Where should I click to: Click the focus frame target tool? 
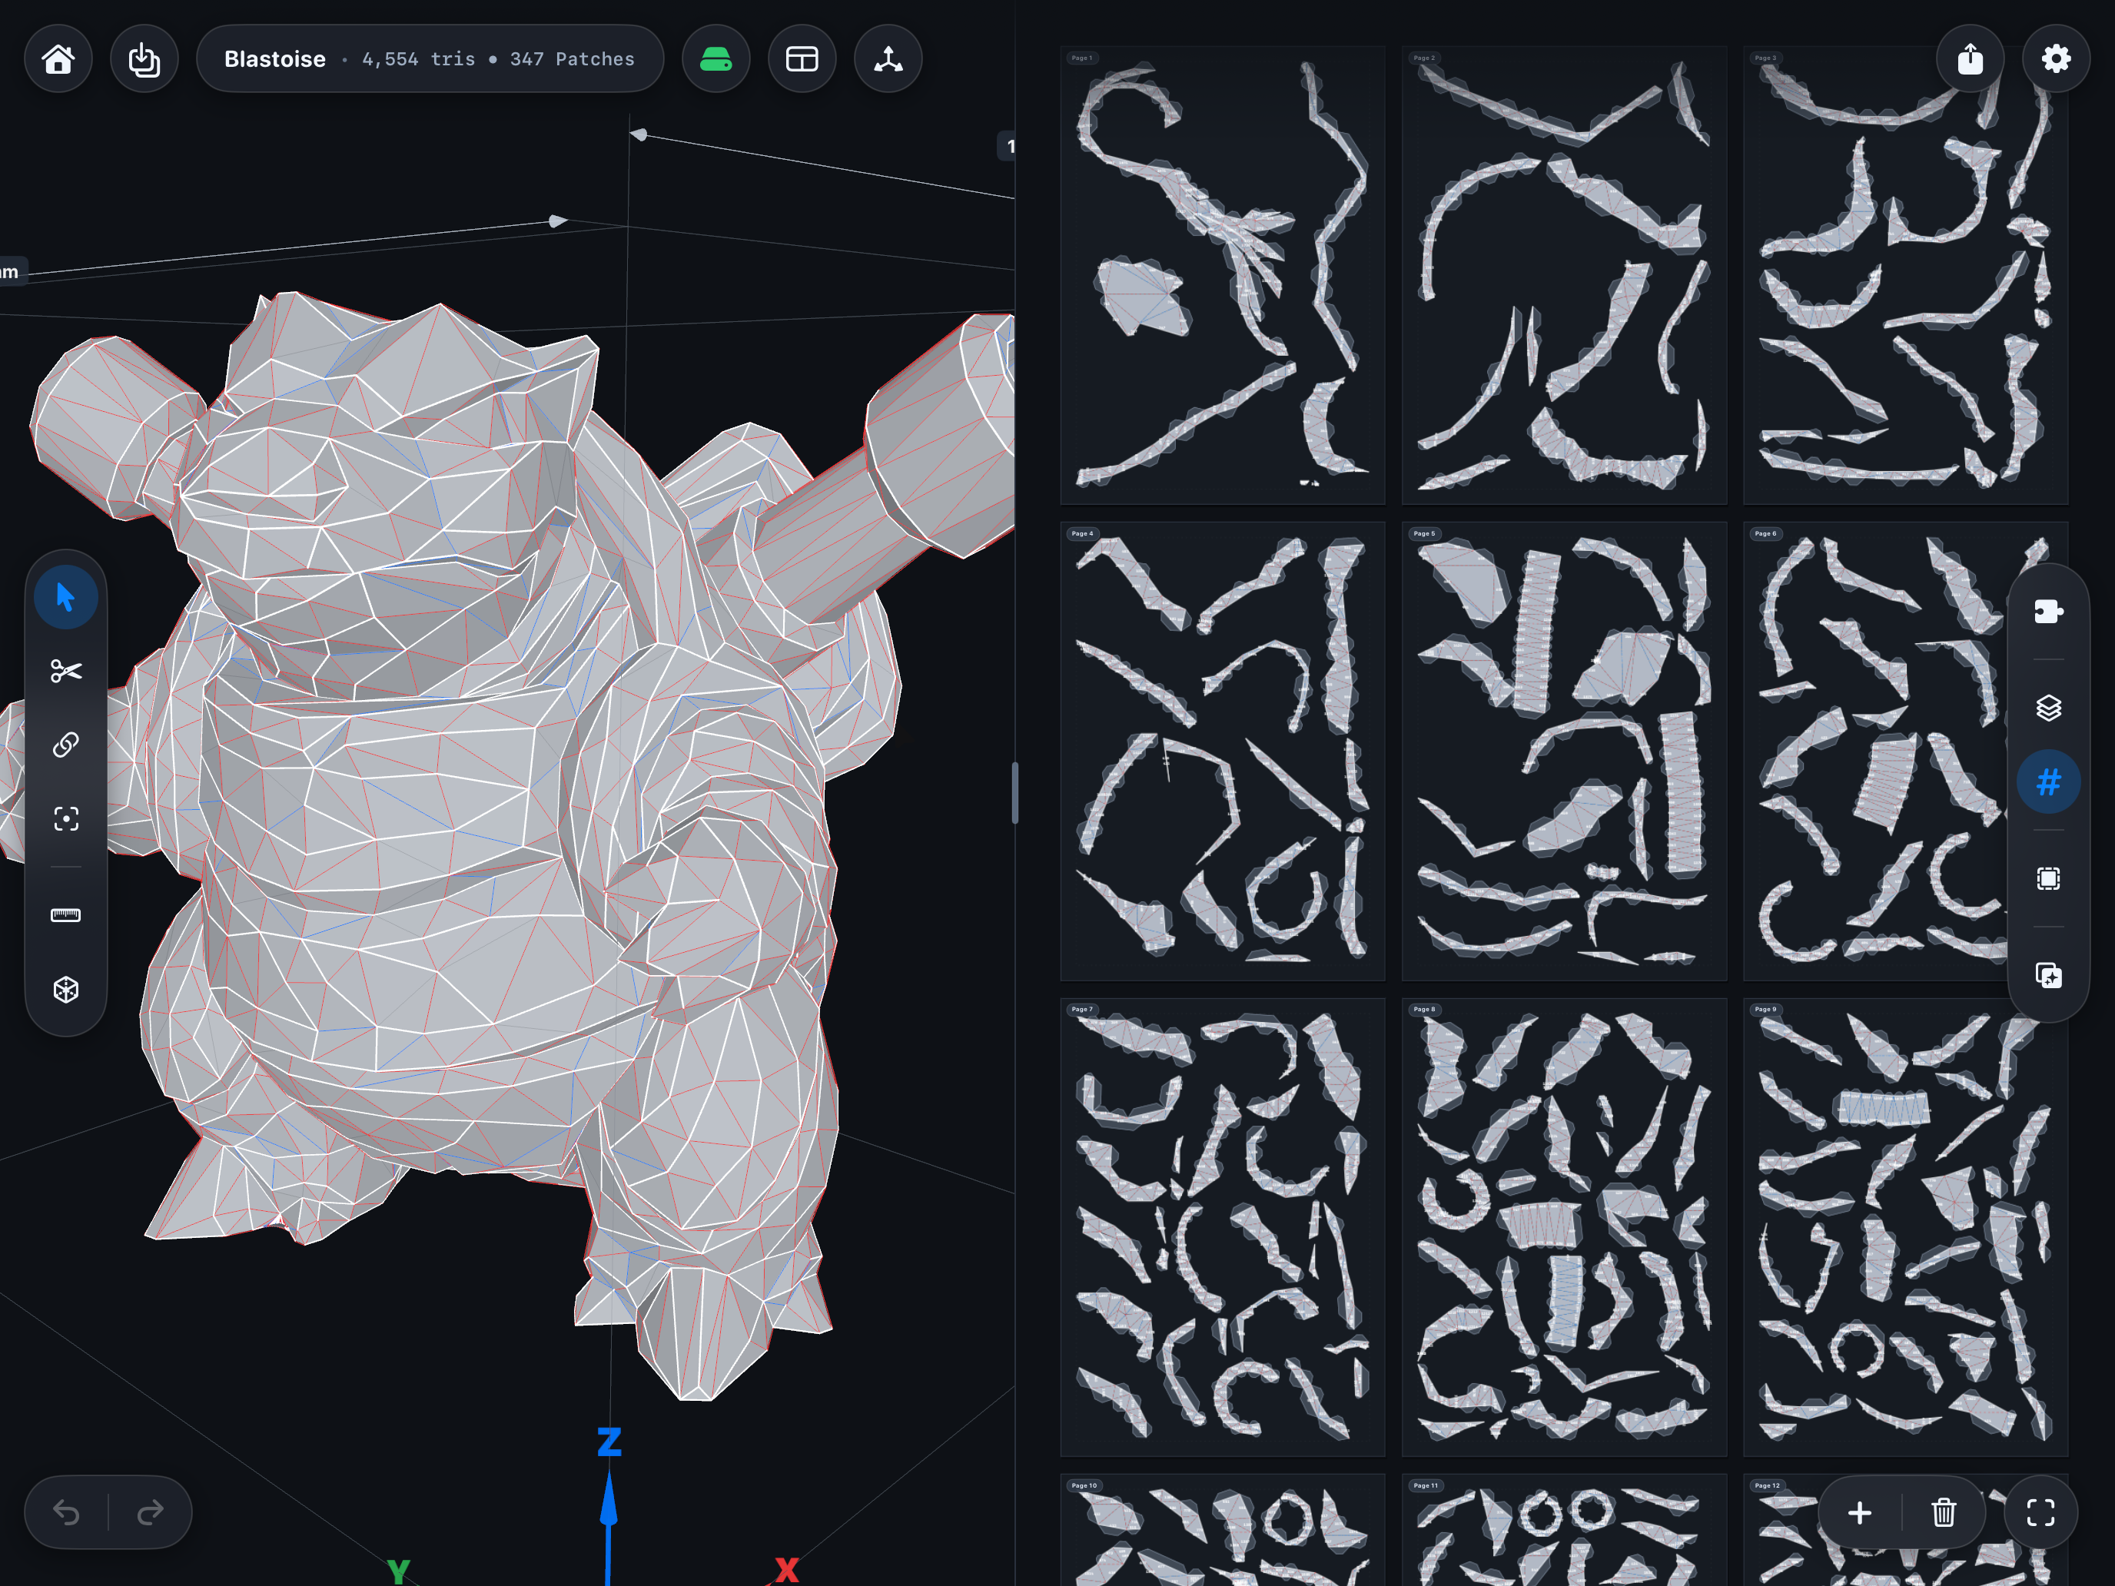(66, 819)
